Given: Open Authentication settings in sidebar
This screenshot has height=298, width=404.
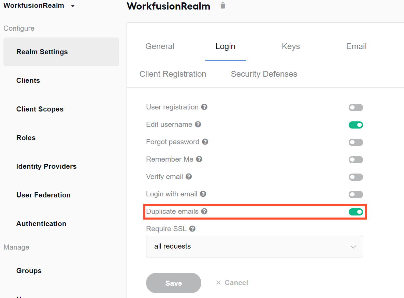Looking at the screenshot, I should click(x=41, y=224).
